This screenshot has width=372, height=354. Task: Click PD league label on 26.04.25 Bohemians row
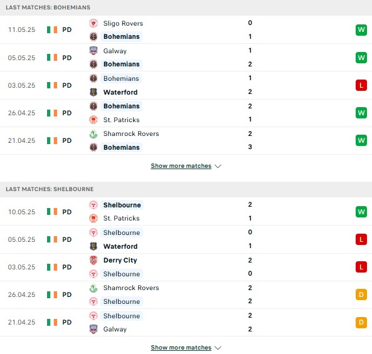pyautogui.click(x=67, y=113)
